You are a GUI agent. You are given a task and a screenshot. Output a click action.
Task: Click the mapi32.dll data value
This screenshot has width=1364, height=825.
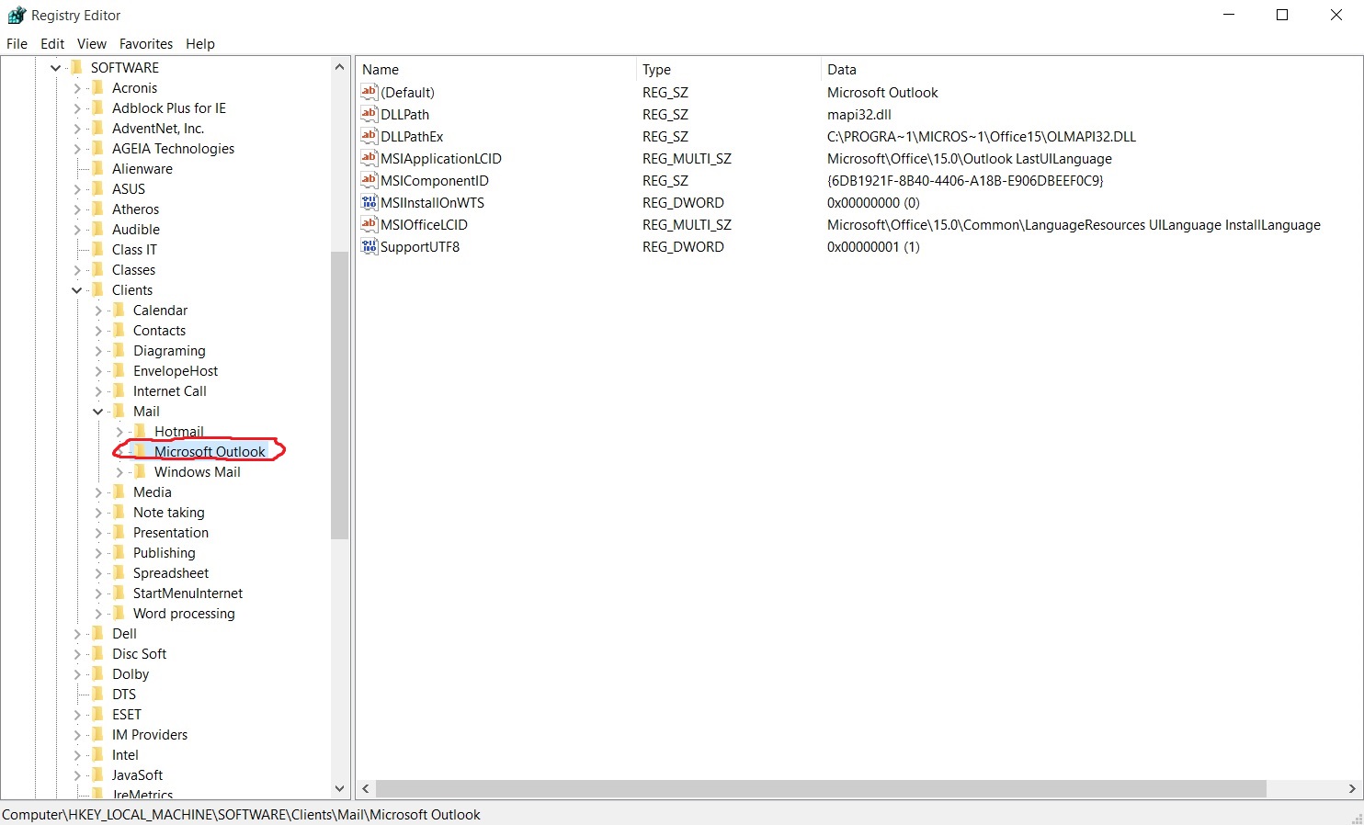(859, 114)
